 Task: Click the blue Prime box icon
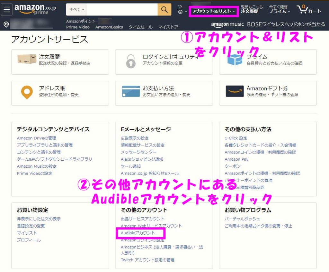click(x=235, y=60)
